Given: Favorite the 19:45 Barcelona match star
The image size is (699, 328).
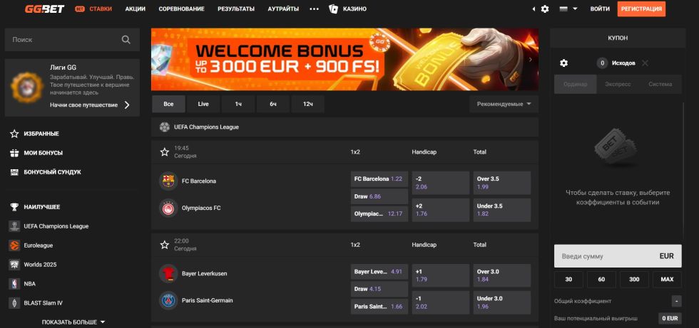Looking at the screenshot, I should [x=165, y=152].
